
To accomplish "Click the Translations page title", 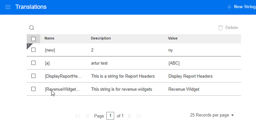I will (31, 7).
